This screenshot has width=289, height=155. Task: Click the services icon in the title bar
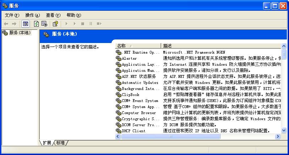point(5,6)
